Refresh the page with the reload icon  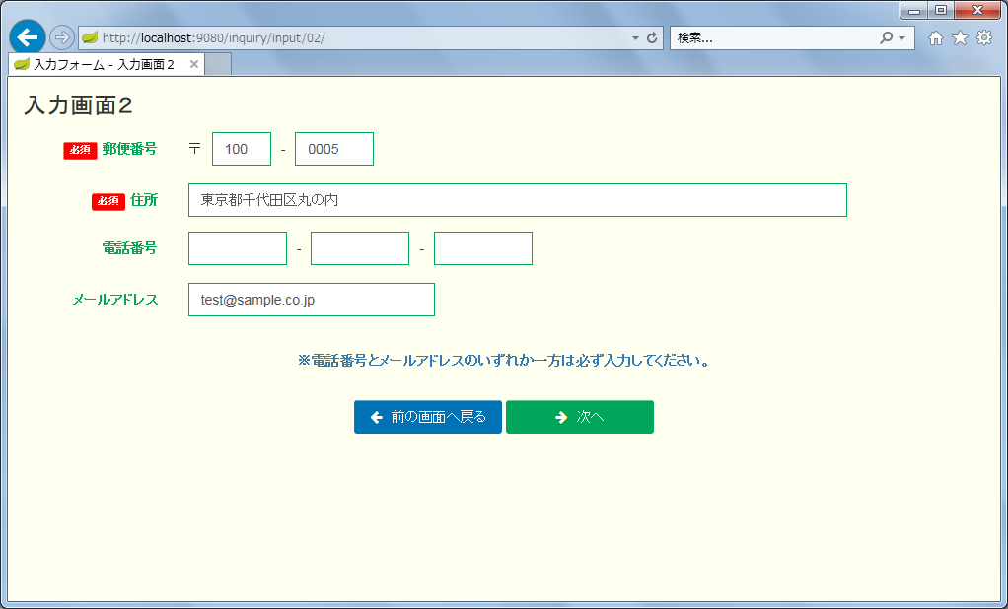[652, 37]
